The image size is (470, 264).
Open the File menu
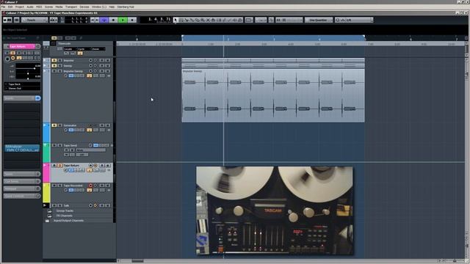click(3, 7)
